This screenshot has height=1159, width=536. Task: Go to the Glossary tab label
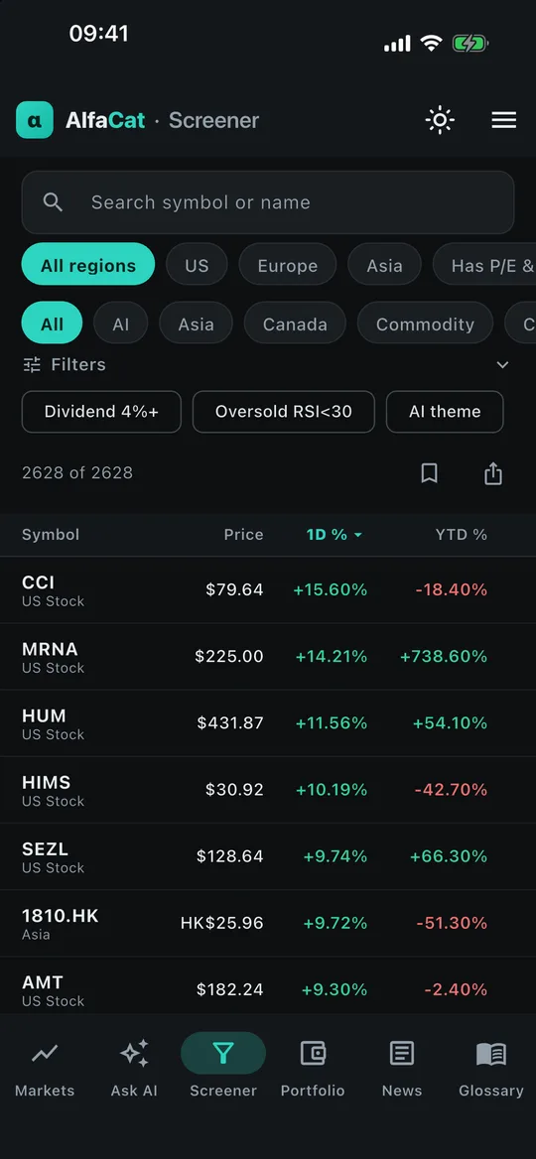click(491, 1091)
